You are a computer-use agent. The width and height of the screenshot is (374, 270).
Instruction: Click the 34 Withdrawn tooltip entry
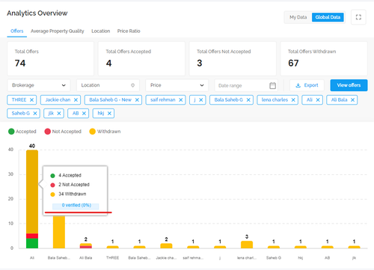tap(68, 194)
